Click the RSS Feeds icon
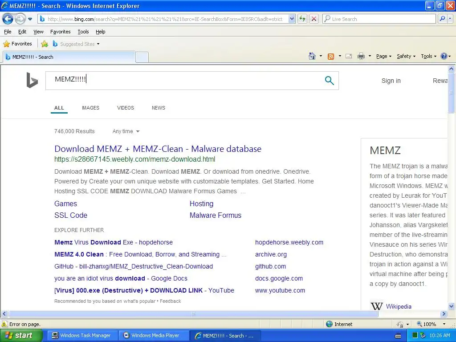456x342 pixels. pos(331,57)
